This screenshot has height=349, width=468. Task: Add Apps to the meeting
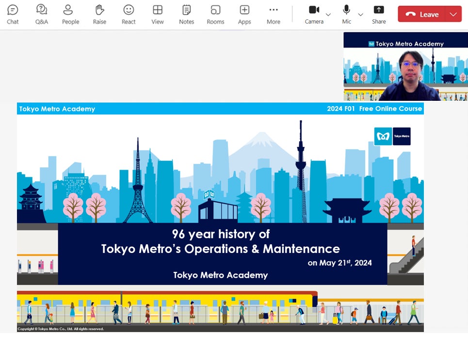point(244,15)
